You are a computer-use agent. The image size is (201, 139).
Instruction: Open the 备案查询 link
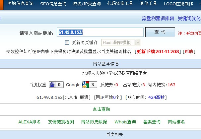coord(152,122)
